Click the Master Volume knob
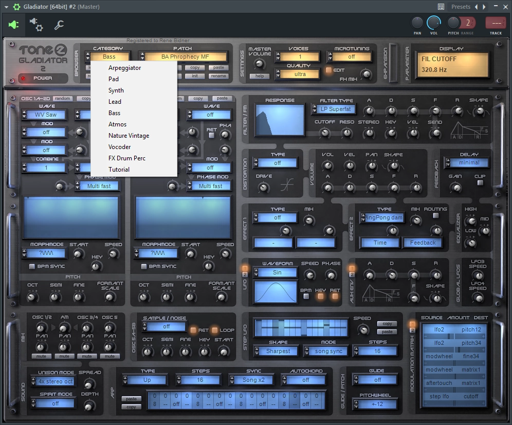 point(260,64)
